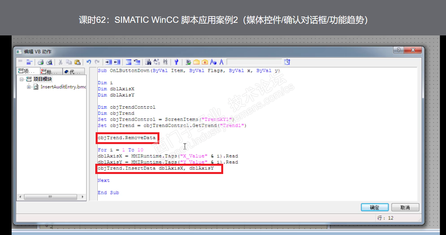Click the Dim dblAxisX line
The height and width of the screenshot is (235, 446).
[116, 89]
